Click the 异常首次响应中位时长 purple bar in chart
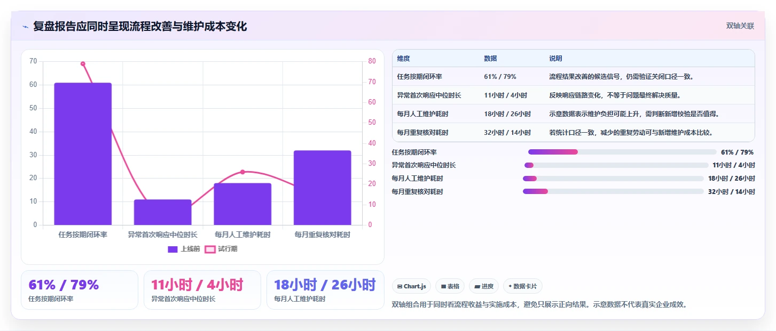Screen dimensions: 776x331 163,212
